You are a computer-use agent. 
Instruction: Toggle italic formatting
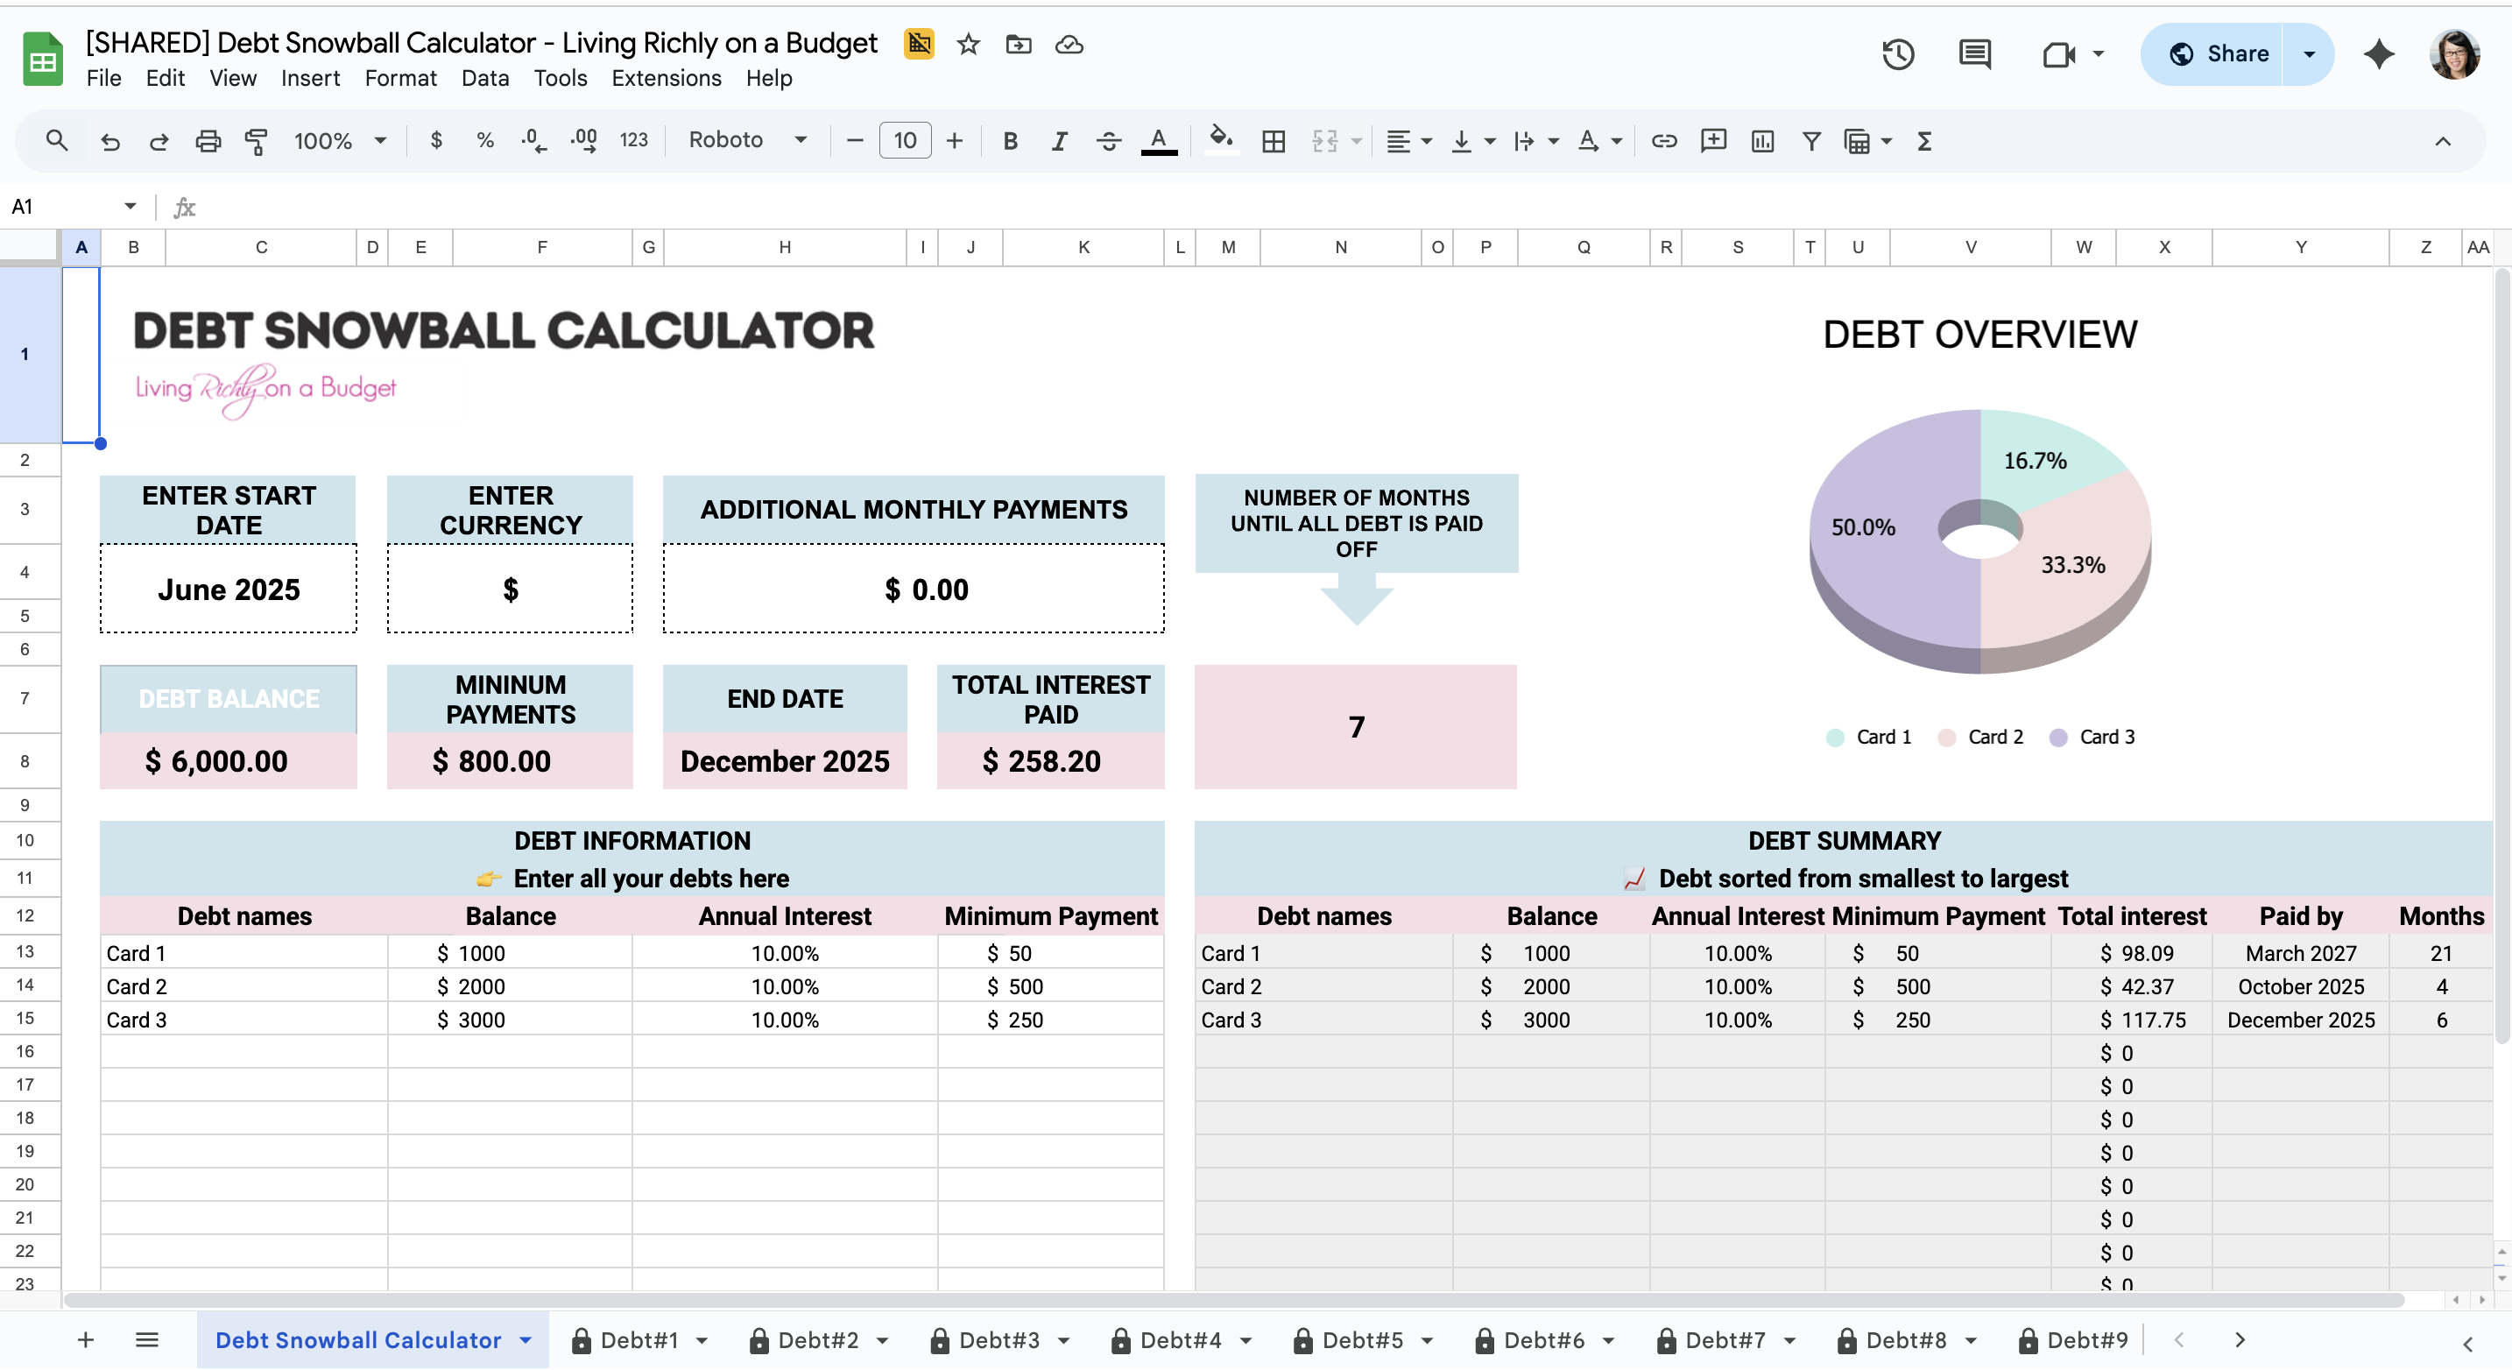click(1059, 141)
